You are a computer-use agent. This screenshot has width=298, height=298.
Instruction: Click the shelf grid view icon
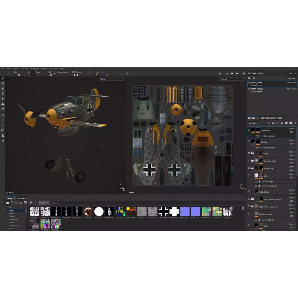tap(243, 209)
